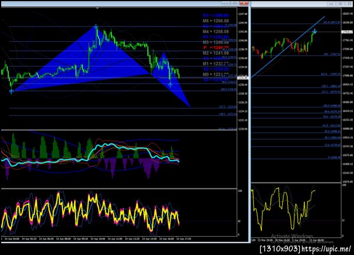
Task: Click 1220.00 on left price scale
Action: (242, 129)
